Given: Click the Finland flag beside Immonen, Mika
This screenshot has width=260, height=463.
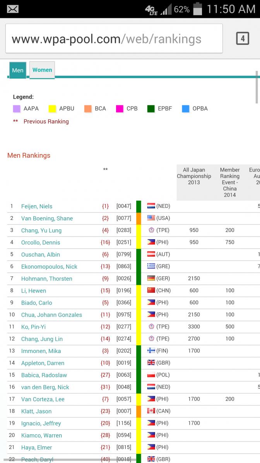Looking at the screenshot, I should tap(151, 351).
